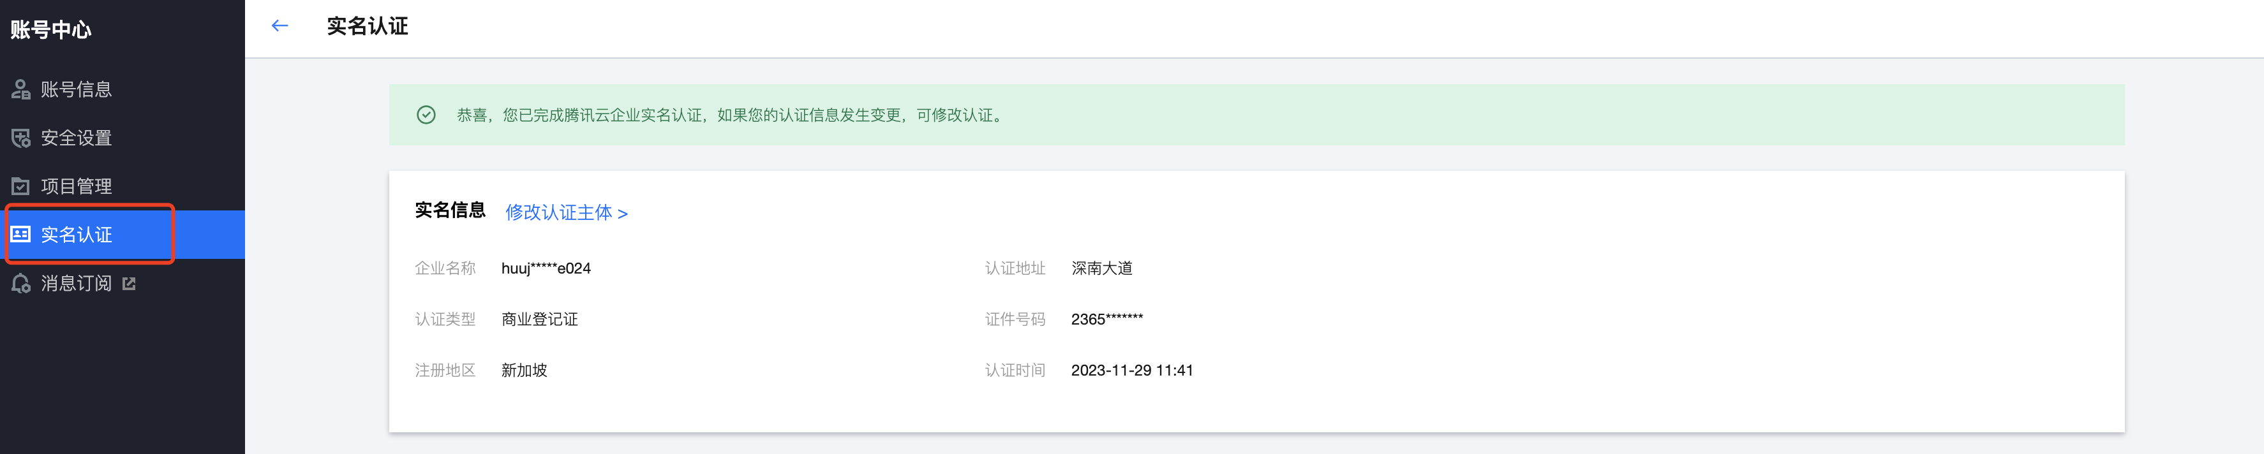Click the folder-check icon beside 项目管理
The width and height of the screenshot is (2264, 454).
[x=20, y=186]
